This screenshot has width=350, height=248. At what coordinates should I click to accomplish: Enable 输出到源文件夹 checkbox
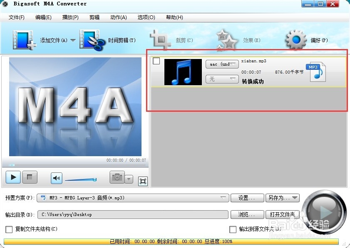point(233,229)
